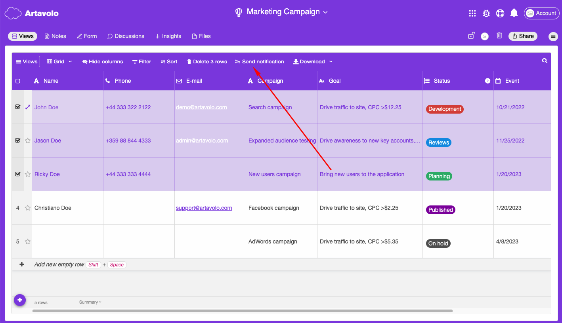This screenshot has width=562, height=323.
Task: Click the Development status badge
Action: pyautogui.click(x=445, y=109)
